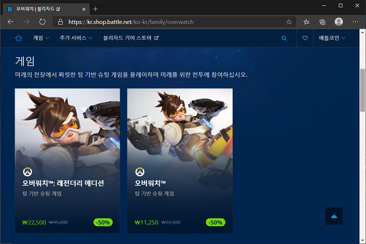Click the tab favicon of Blizzard shop
The image size is (366, 244).
point(10,9)
